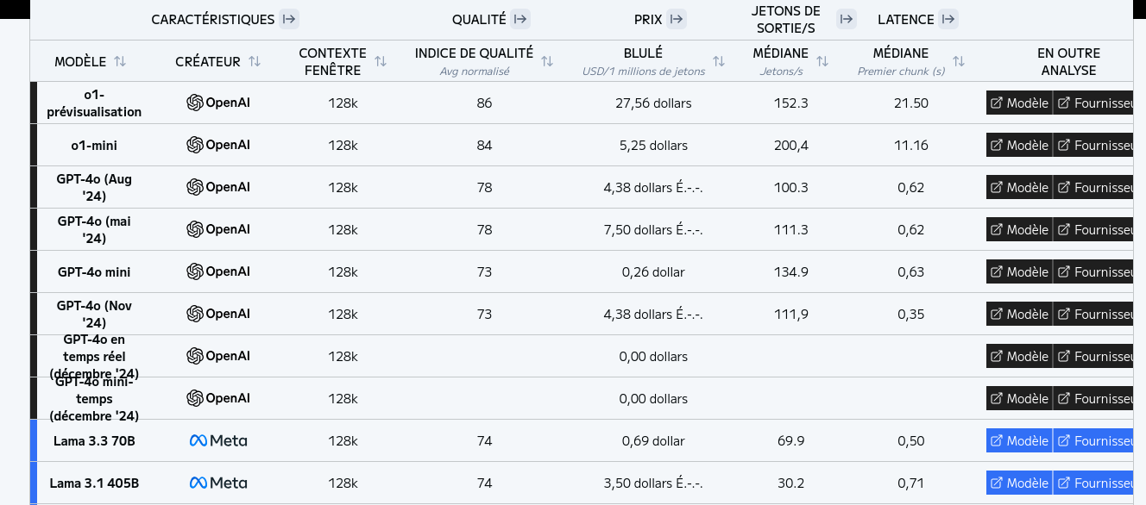Sort by Jetons/s médiane arrows
Image resolution: width=1146 pixels, height=505 pixels.
822,61
